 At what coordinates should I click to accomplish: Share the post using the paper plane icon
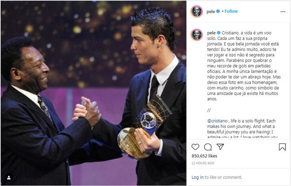click(220, 147)
